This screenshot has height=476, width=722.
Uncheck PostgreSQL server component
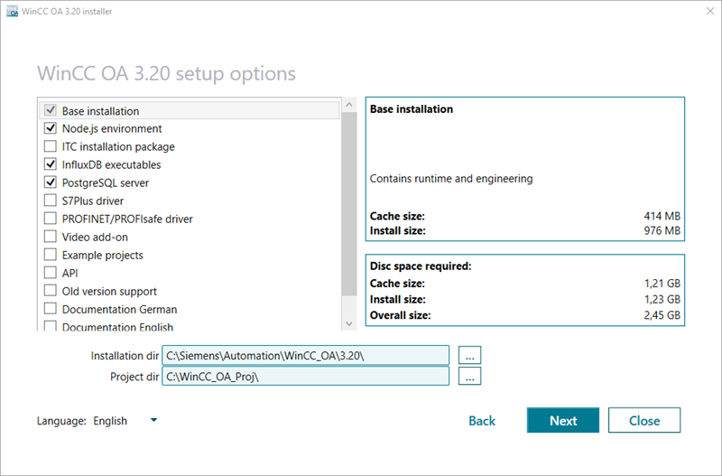coord(51,183)
